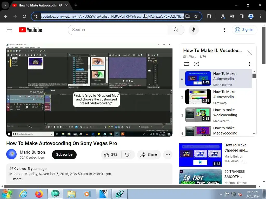Viewport: 266px width, 199px height.
Task: Click the Sign in button
Action: [x=244, y=30]
